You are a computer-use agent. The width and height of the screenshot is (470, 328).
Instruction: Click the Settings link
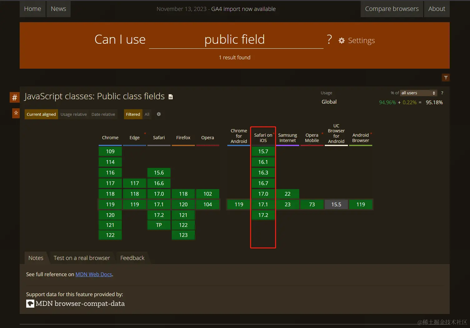pos(361,41)
